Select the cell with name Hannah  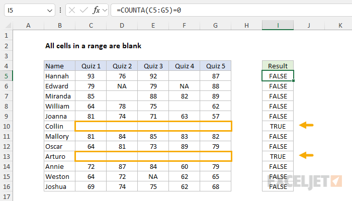60,76
